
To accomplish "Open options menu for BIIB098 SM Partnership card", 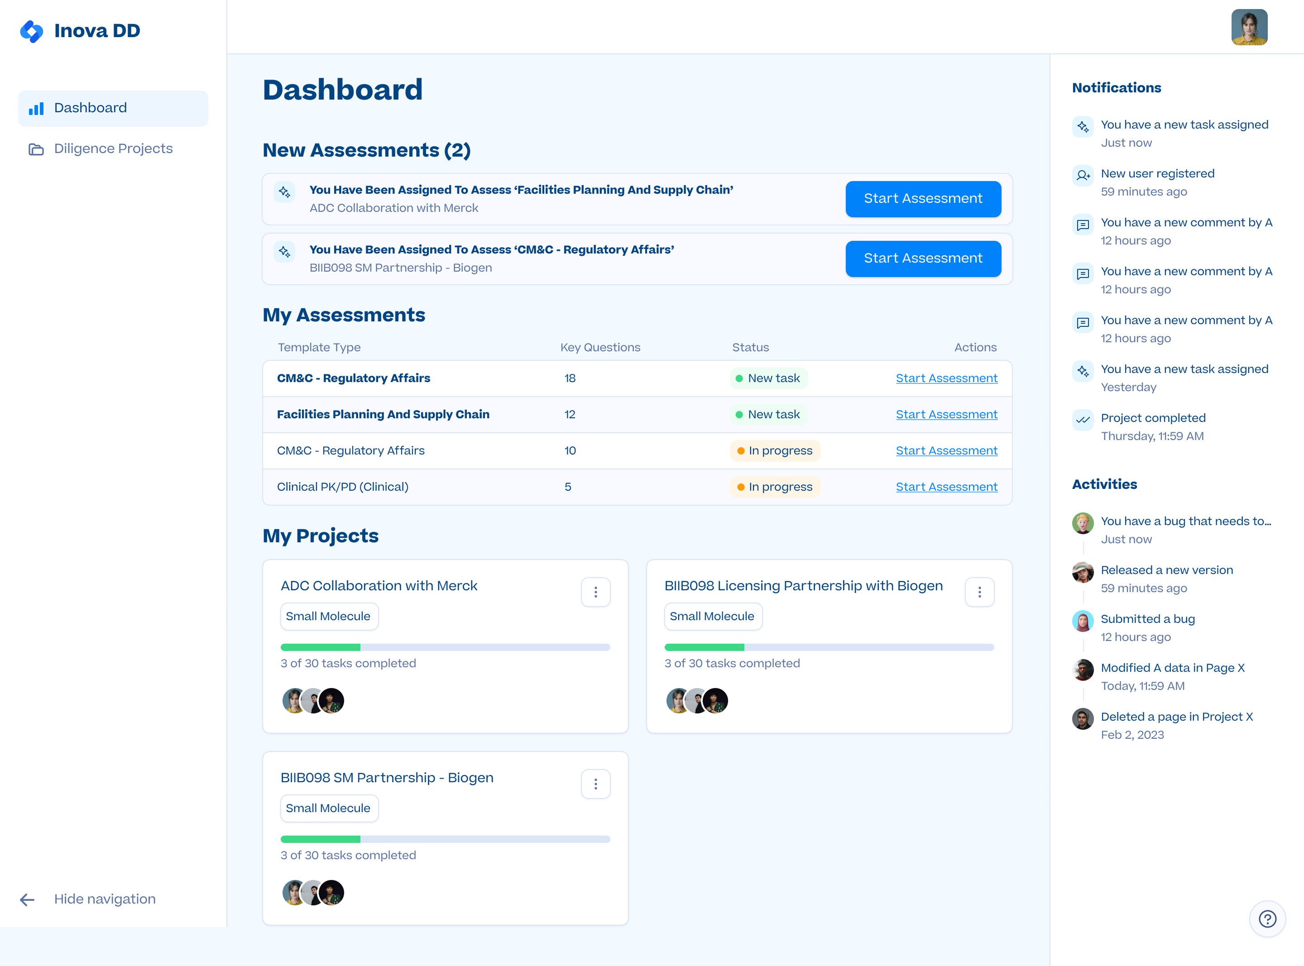I will point(595,784).
